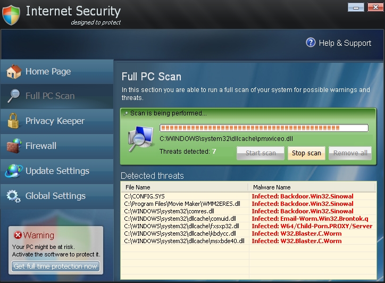Click the scan progress bar
385x283 pixels.
pyautogui.click(x=264, y=128)
